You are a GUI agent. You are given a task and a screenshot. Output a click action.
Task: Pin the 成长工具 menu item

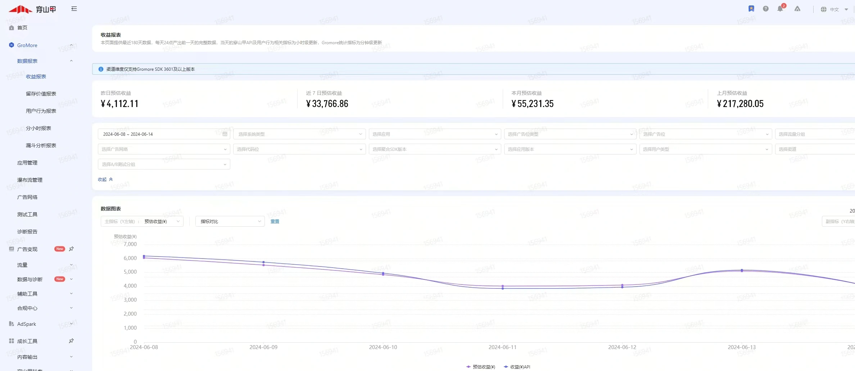pos(71,341)
